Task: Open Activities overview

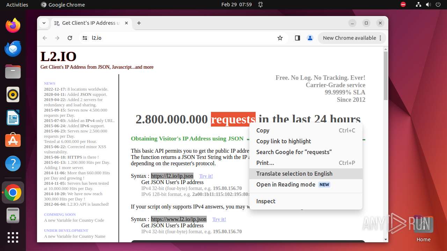Action: [17, 5]
